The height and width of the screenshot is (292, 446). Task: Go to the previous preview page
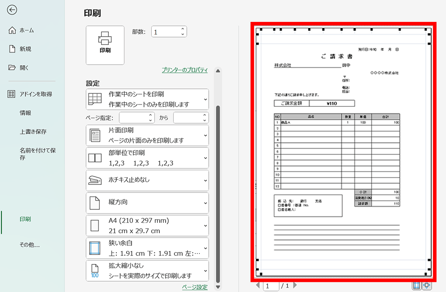(x=258, y=285)
